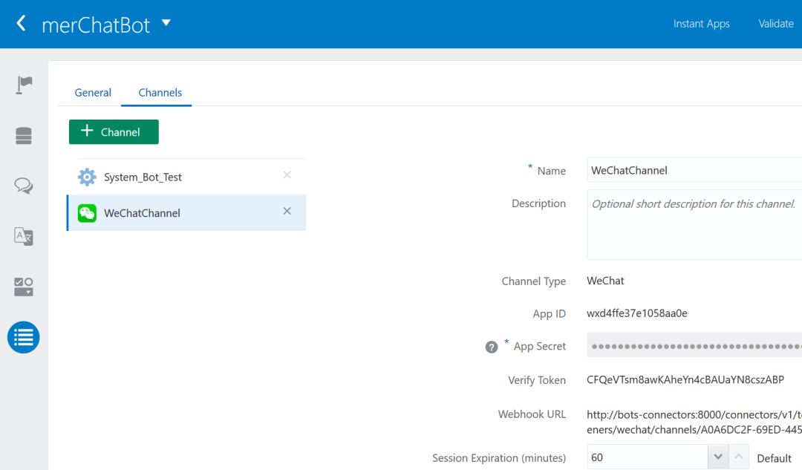
Task: Open the quality checklist sidebar icon
Action: [24, 287]
